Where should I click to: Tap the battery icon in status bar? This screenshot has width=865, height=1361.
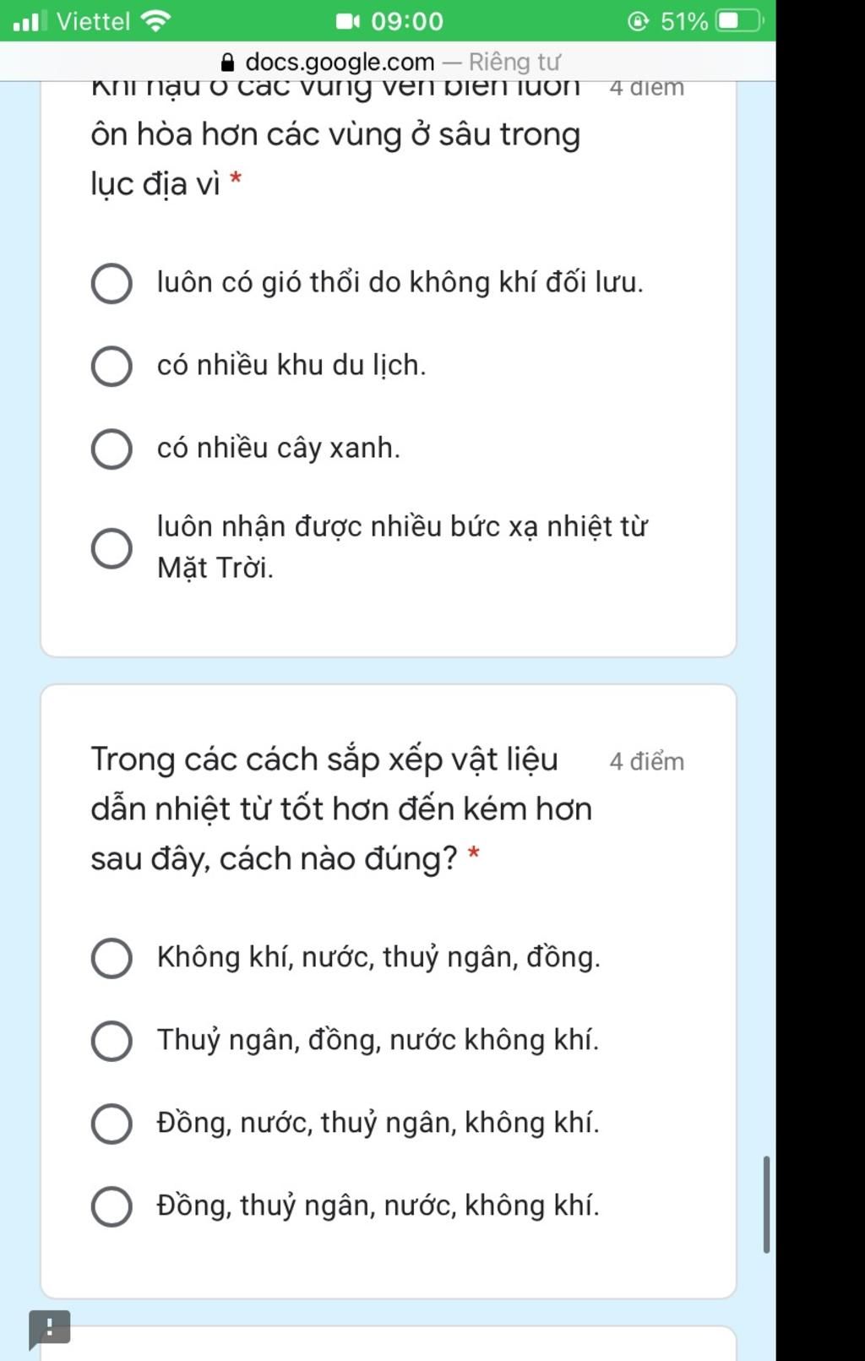pyautogui.click(x=740, y=21)
